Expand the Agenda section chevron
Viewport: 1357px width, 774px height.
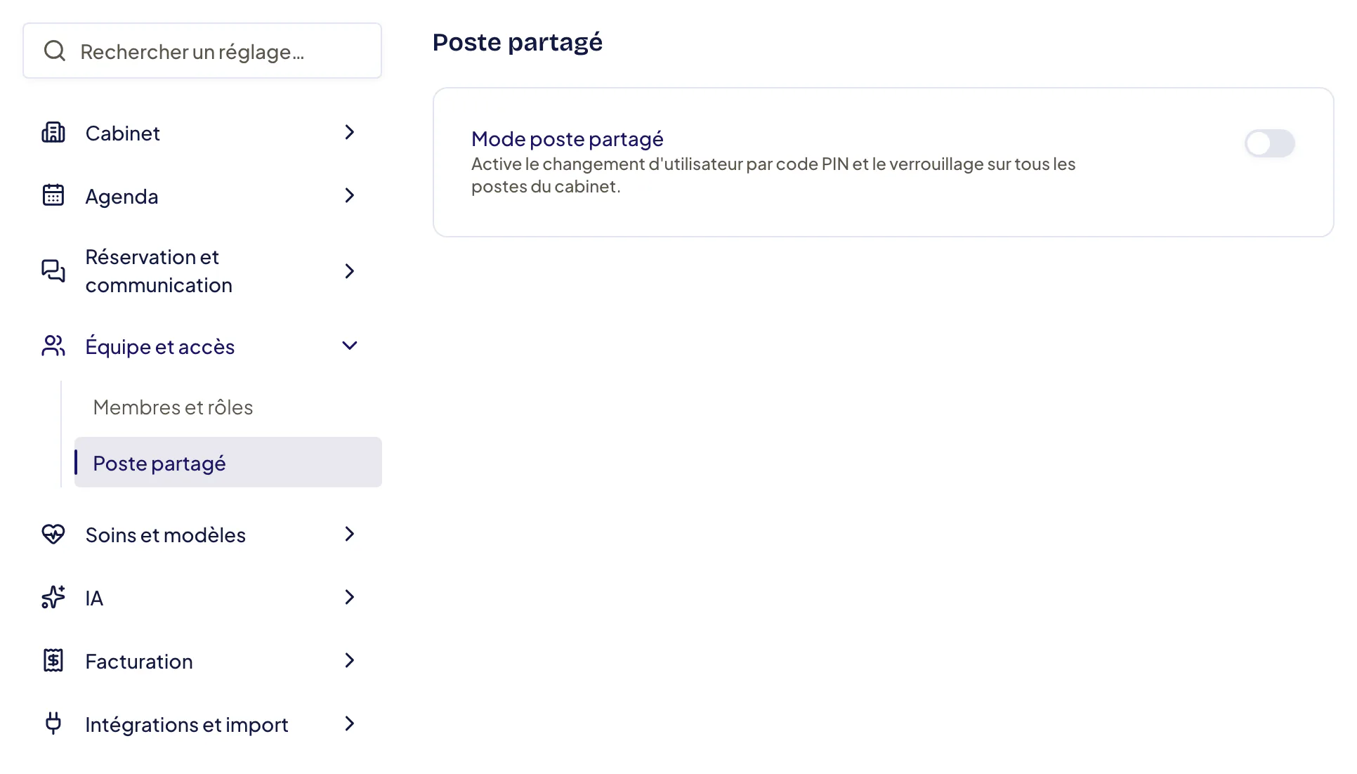(x=349, y=195)
